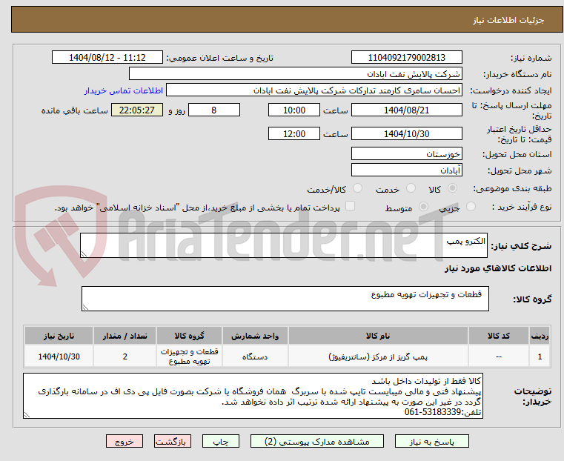Click the deadline time field 10:00
This screenshot has height=461, width=564.
coord(294,110)
